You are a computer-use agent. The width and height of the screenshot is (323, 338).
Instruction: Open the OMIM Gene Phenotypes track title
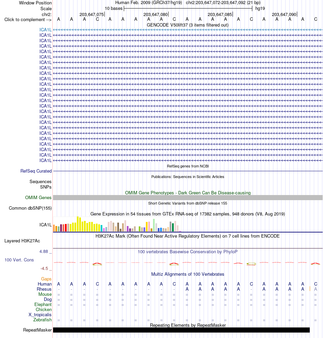click(188, 193)
